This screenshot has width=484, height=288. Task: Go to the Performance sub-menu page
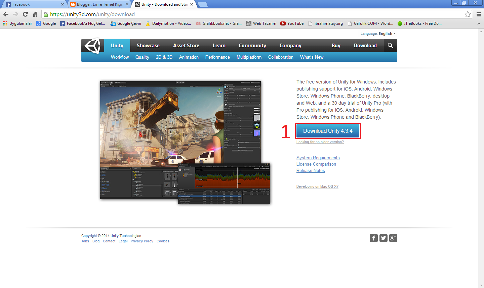pos(217,57)
